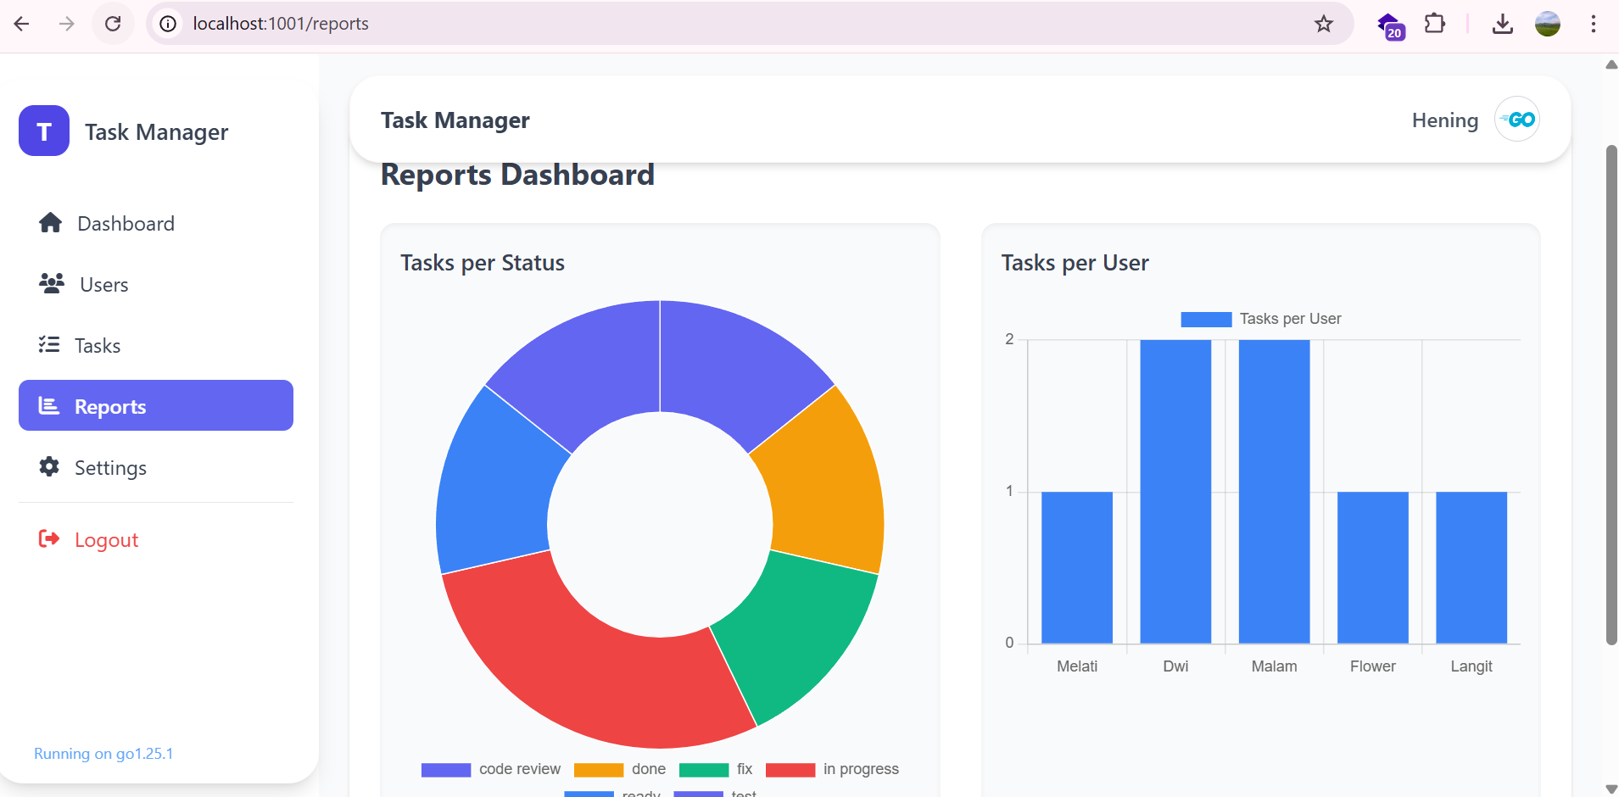Bookmark this page with star icon
This screenshot has width=1619, height=797.
[x=1323, y=24]
